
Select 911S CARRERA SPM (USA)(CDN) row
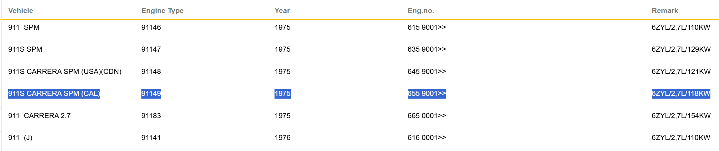359,72
